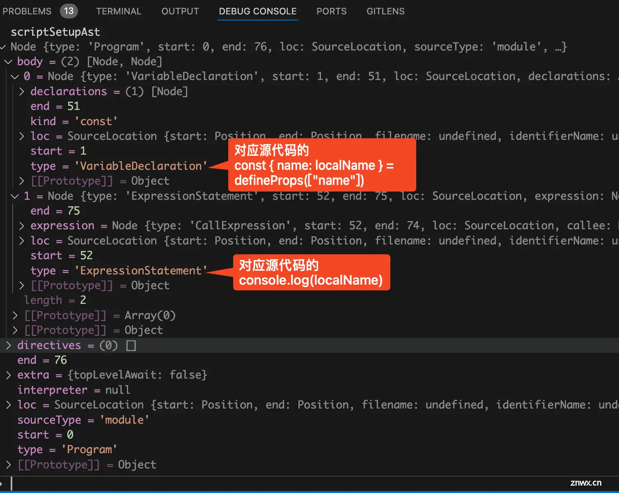
Task: Click the problems count badge 13
Action: (69, 11)
